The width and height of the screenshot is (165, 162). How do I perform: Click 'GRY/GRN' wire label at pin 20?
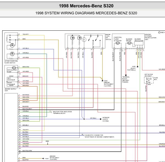coord(26,139)
